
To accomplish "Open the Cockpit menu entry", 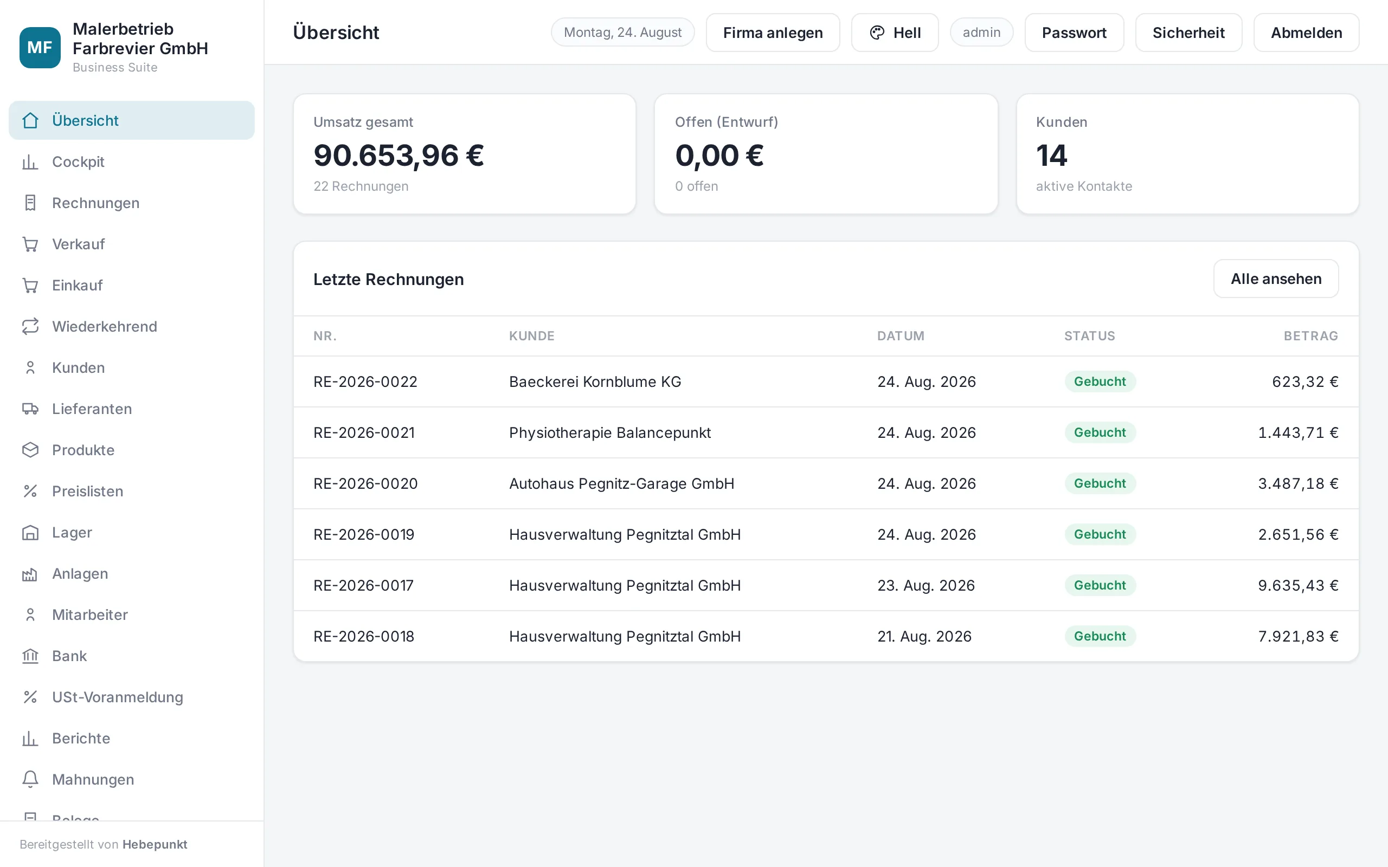I will pos(131,161).
